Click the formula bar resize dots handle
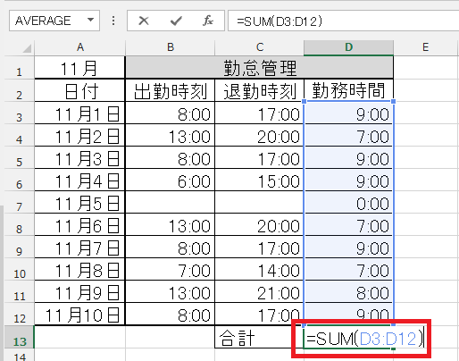459x361 pixels. tap(113, 21)
